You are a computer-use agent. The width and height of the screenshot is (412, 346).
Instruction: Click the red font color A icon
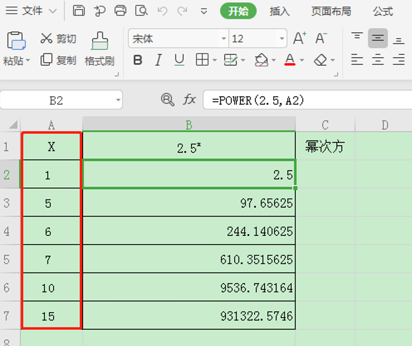(290, 60)
